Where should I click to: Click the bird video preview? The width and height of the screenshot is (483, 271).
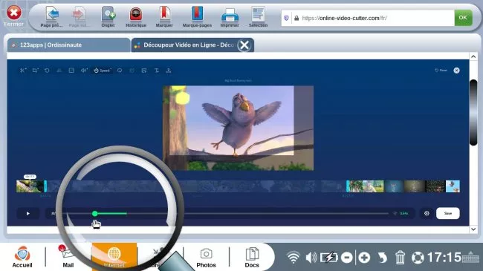[238, 128]
